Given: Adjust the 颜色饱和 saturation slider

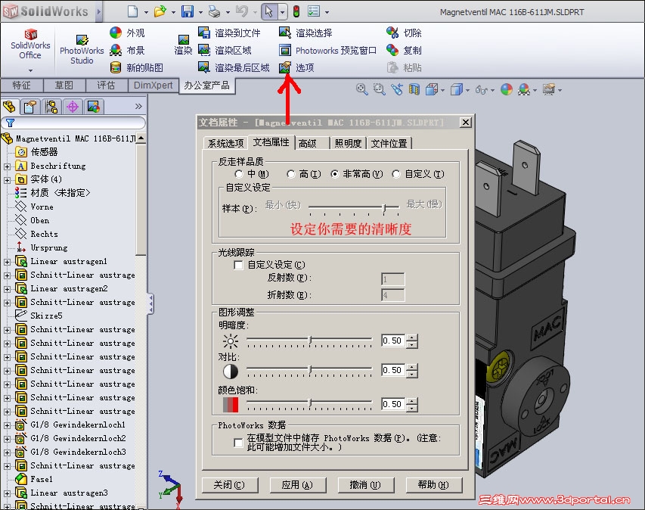Looking at the screenshot, I should pyautogui.click(x=309, y=404).
